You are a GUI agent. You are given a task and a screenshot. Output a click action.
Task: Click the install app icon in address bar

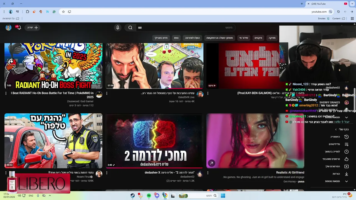tap(70, 12)
